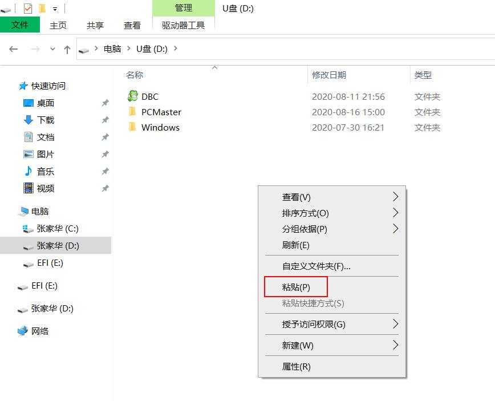Unpin 图片 using its pushpin
495x401 pixels.
point(105,154)
